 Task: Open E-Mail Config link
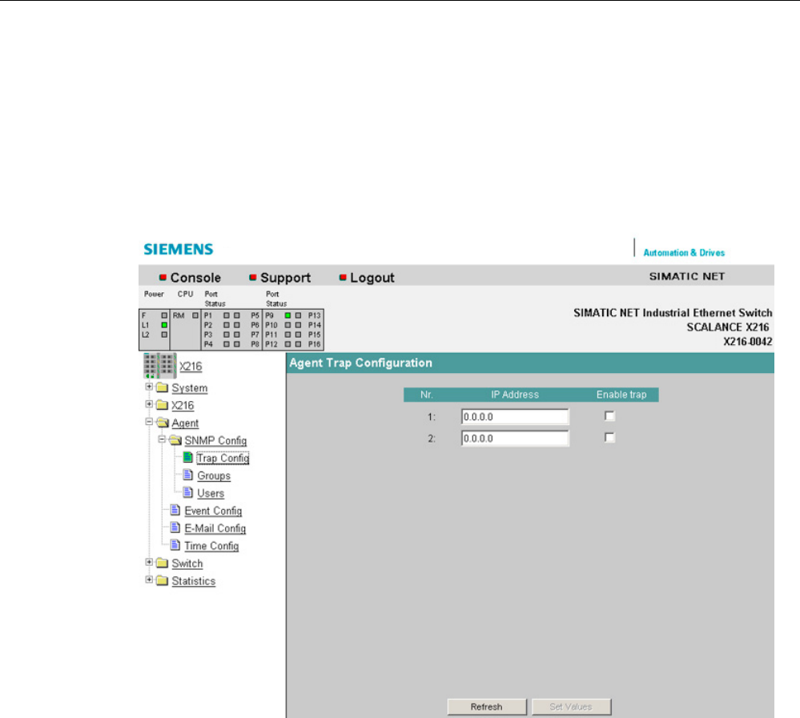[x=215, y=529]
